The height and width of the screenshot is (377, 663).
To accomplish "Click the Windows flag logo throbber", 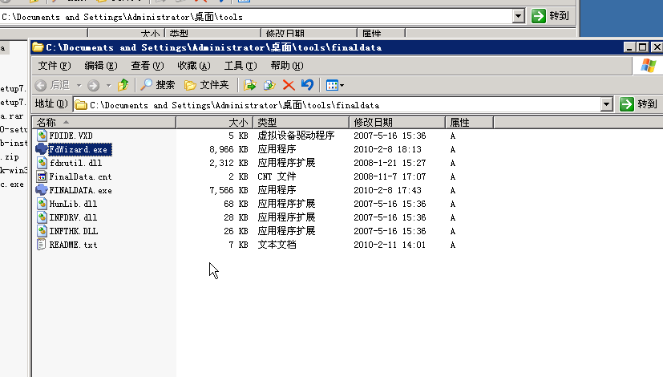I will click(649, 66).
